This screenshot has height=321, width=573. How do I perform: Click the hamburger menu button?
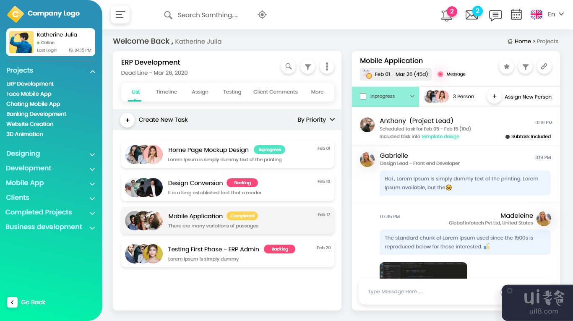point(120,15)
